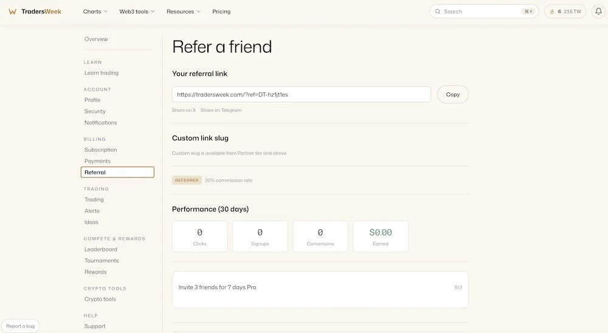Screen dimensions: 608x333
Task: Click the Custom slug availability note
Action: [x=230, y=153]
